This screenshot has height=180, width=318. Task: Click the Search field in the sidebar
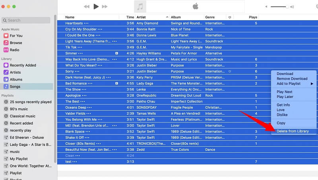click(x=27, y=20)
